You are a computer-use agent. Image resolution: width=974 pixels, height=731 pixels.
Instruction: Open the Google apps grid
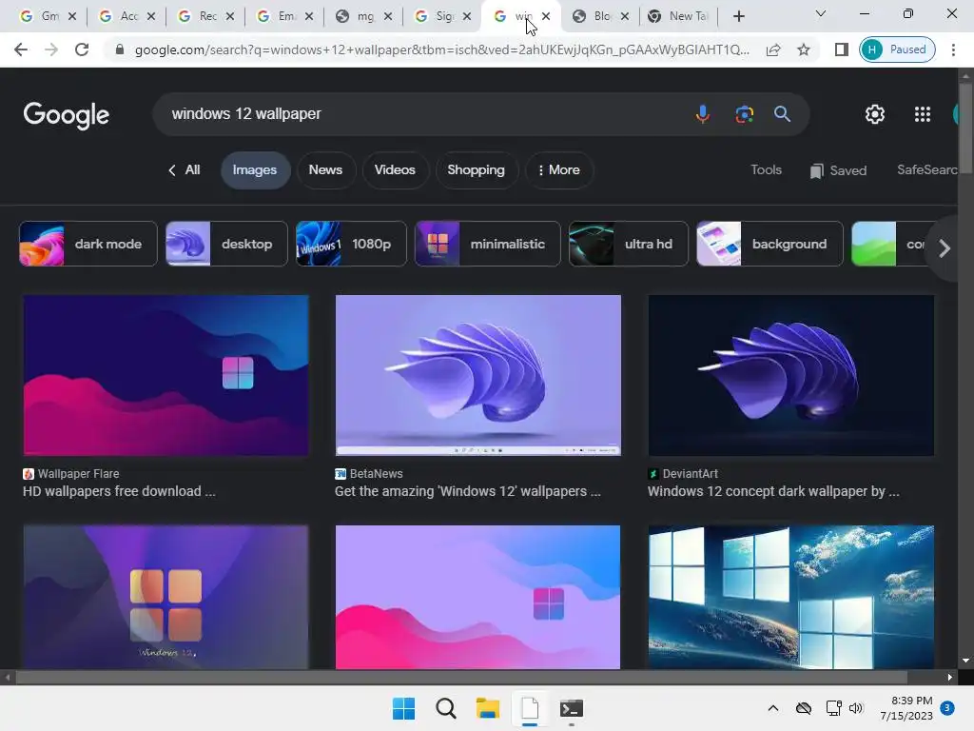pos(923,114)
